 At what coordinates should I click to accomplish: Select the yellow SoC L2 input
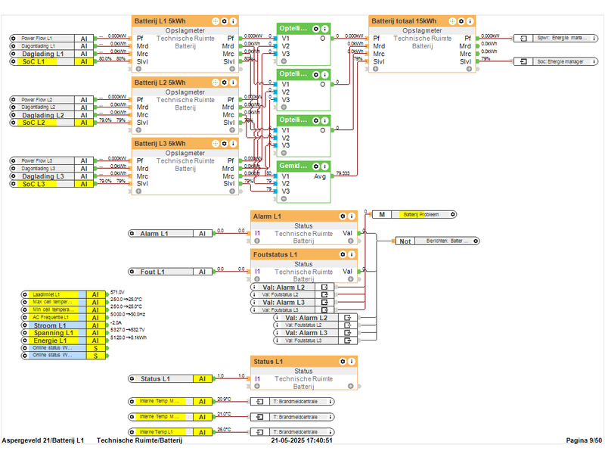[51, 123]
